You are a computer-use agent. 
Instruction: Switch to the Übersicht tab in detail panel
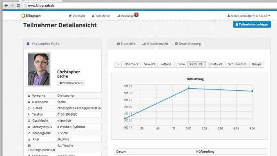126,44
